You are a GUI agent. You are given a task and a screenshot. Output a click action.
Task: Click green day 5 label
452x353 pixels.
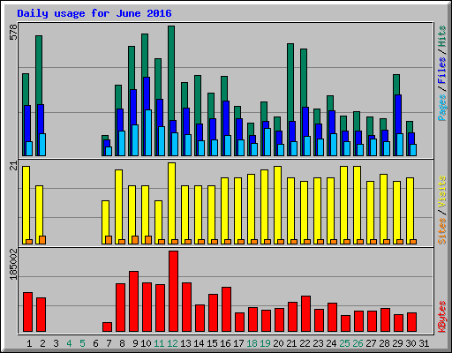[x=82, y=343]
